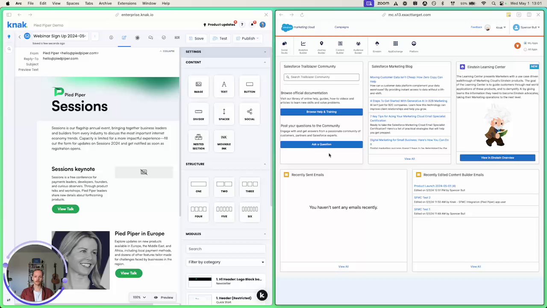Screen dimensions: 547x308
Task: Open the Publish dropdown
Action: tap(248, 38)
